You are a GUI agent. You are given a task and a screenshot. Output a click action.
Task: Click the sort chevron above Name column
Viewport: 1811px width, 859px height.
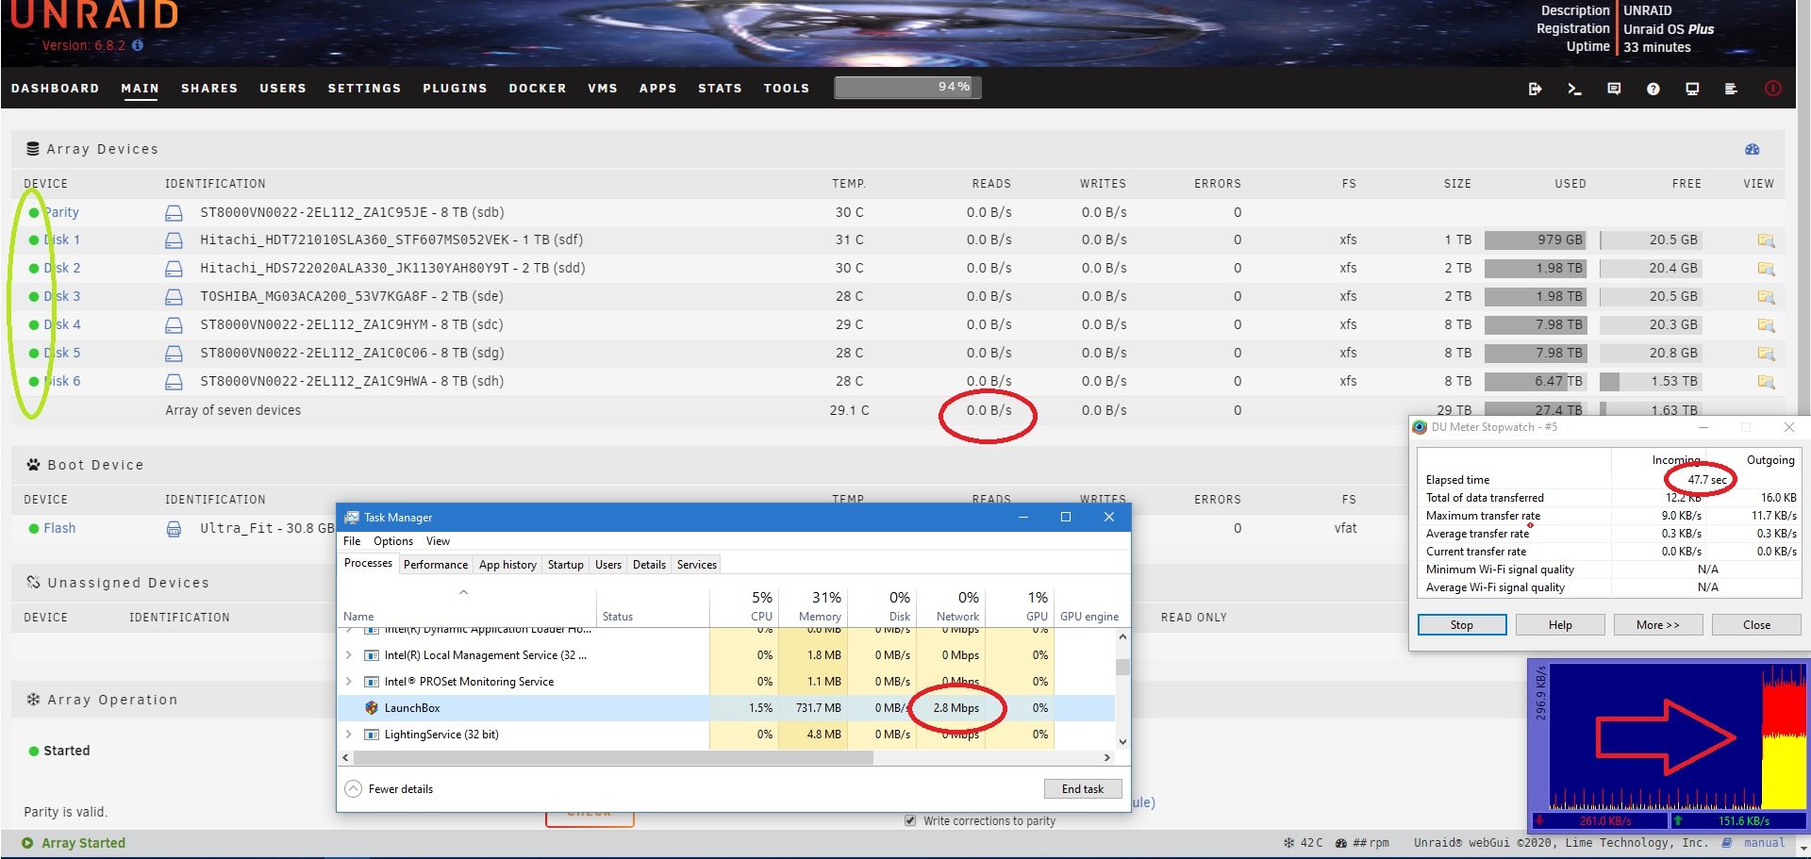(x=463, y=592)
